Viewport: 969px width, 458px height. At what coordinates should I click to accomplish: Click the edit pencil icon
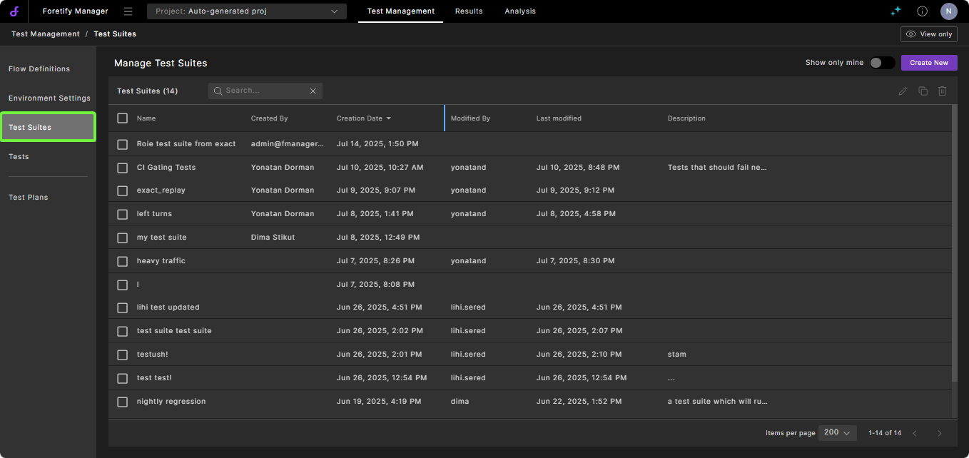pyautogui.click(x=903, y=91)
